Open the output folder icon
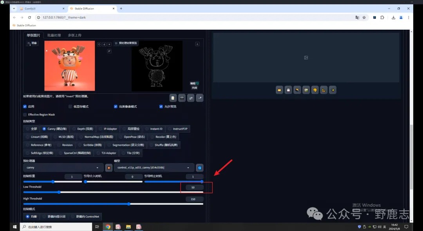This screenshot has width=423, height=231. tap(280, 90)
